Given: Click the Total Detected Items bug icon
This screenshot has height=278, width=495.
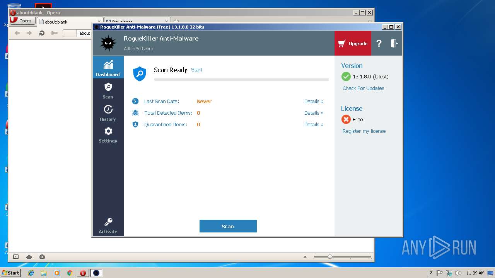Looking at the screenshot, I should (x=135, y=113).
